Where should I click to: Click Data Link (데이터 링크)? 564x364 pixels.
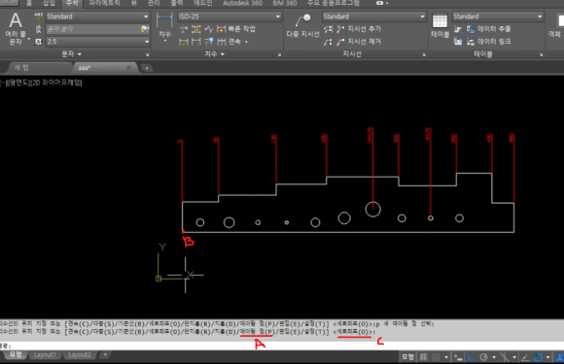[488, 42]
